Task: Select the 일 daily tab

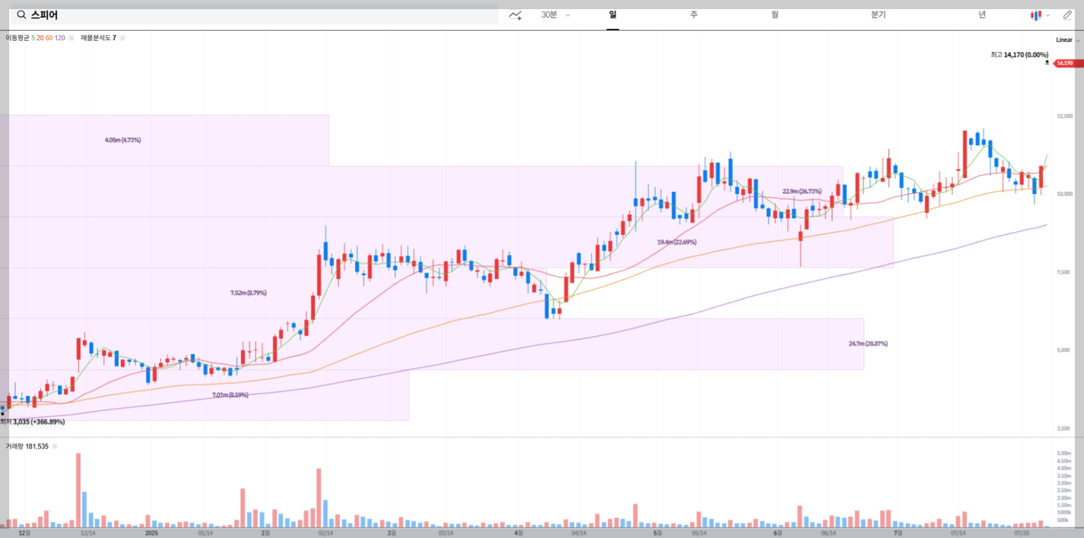Action: click(612, 15)
